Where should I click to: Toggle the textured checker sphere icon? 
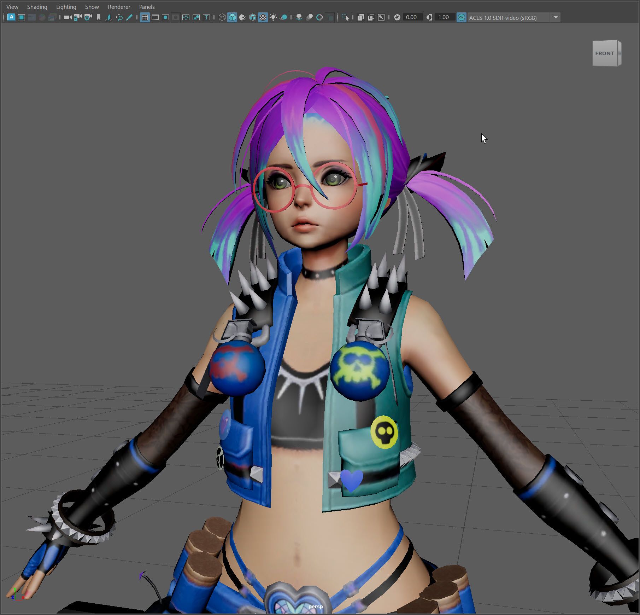click(x=263, y=17)
